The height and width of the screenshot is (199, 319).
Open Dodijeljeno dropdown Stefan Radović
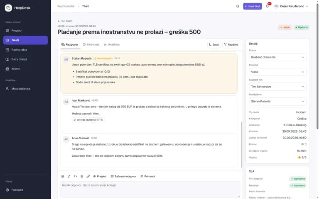coord(277,101)
